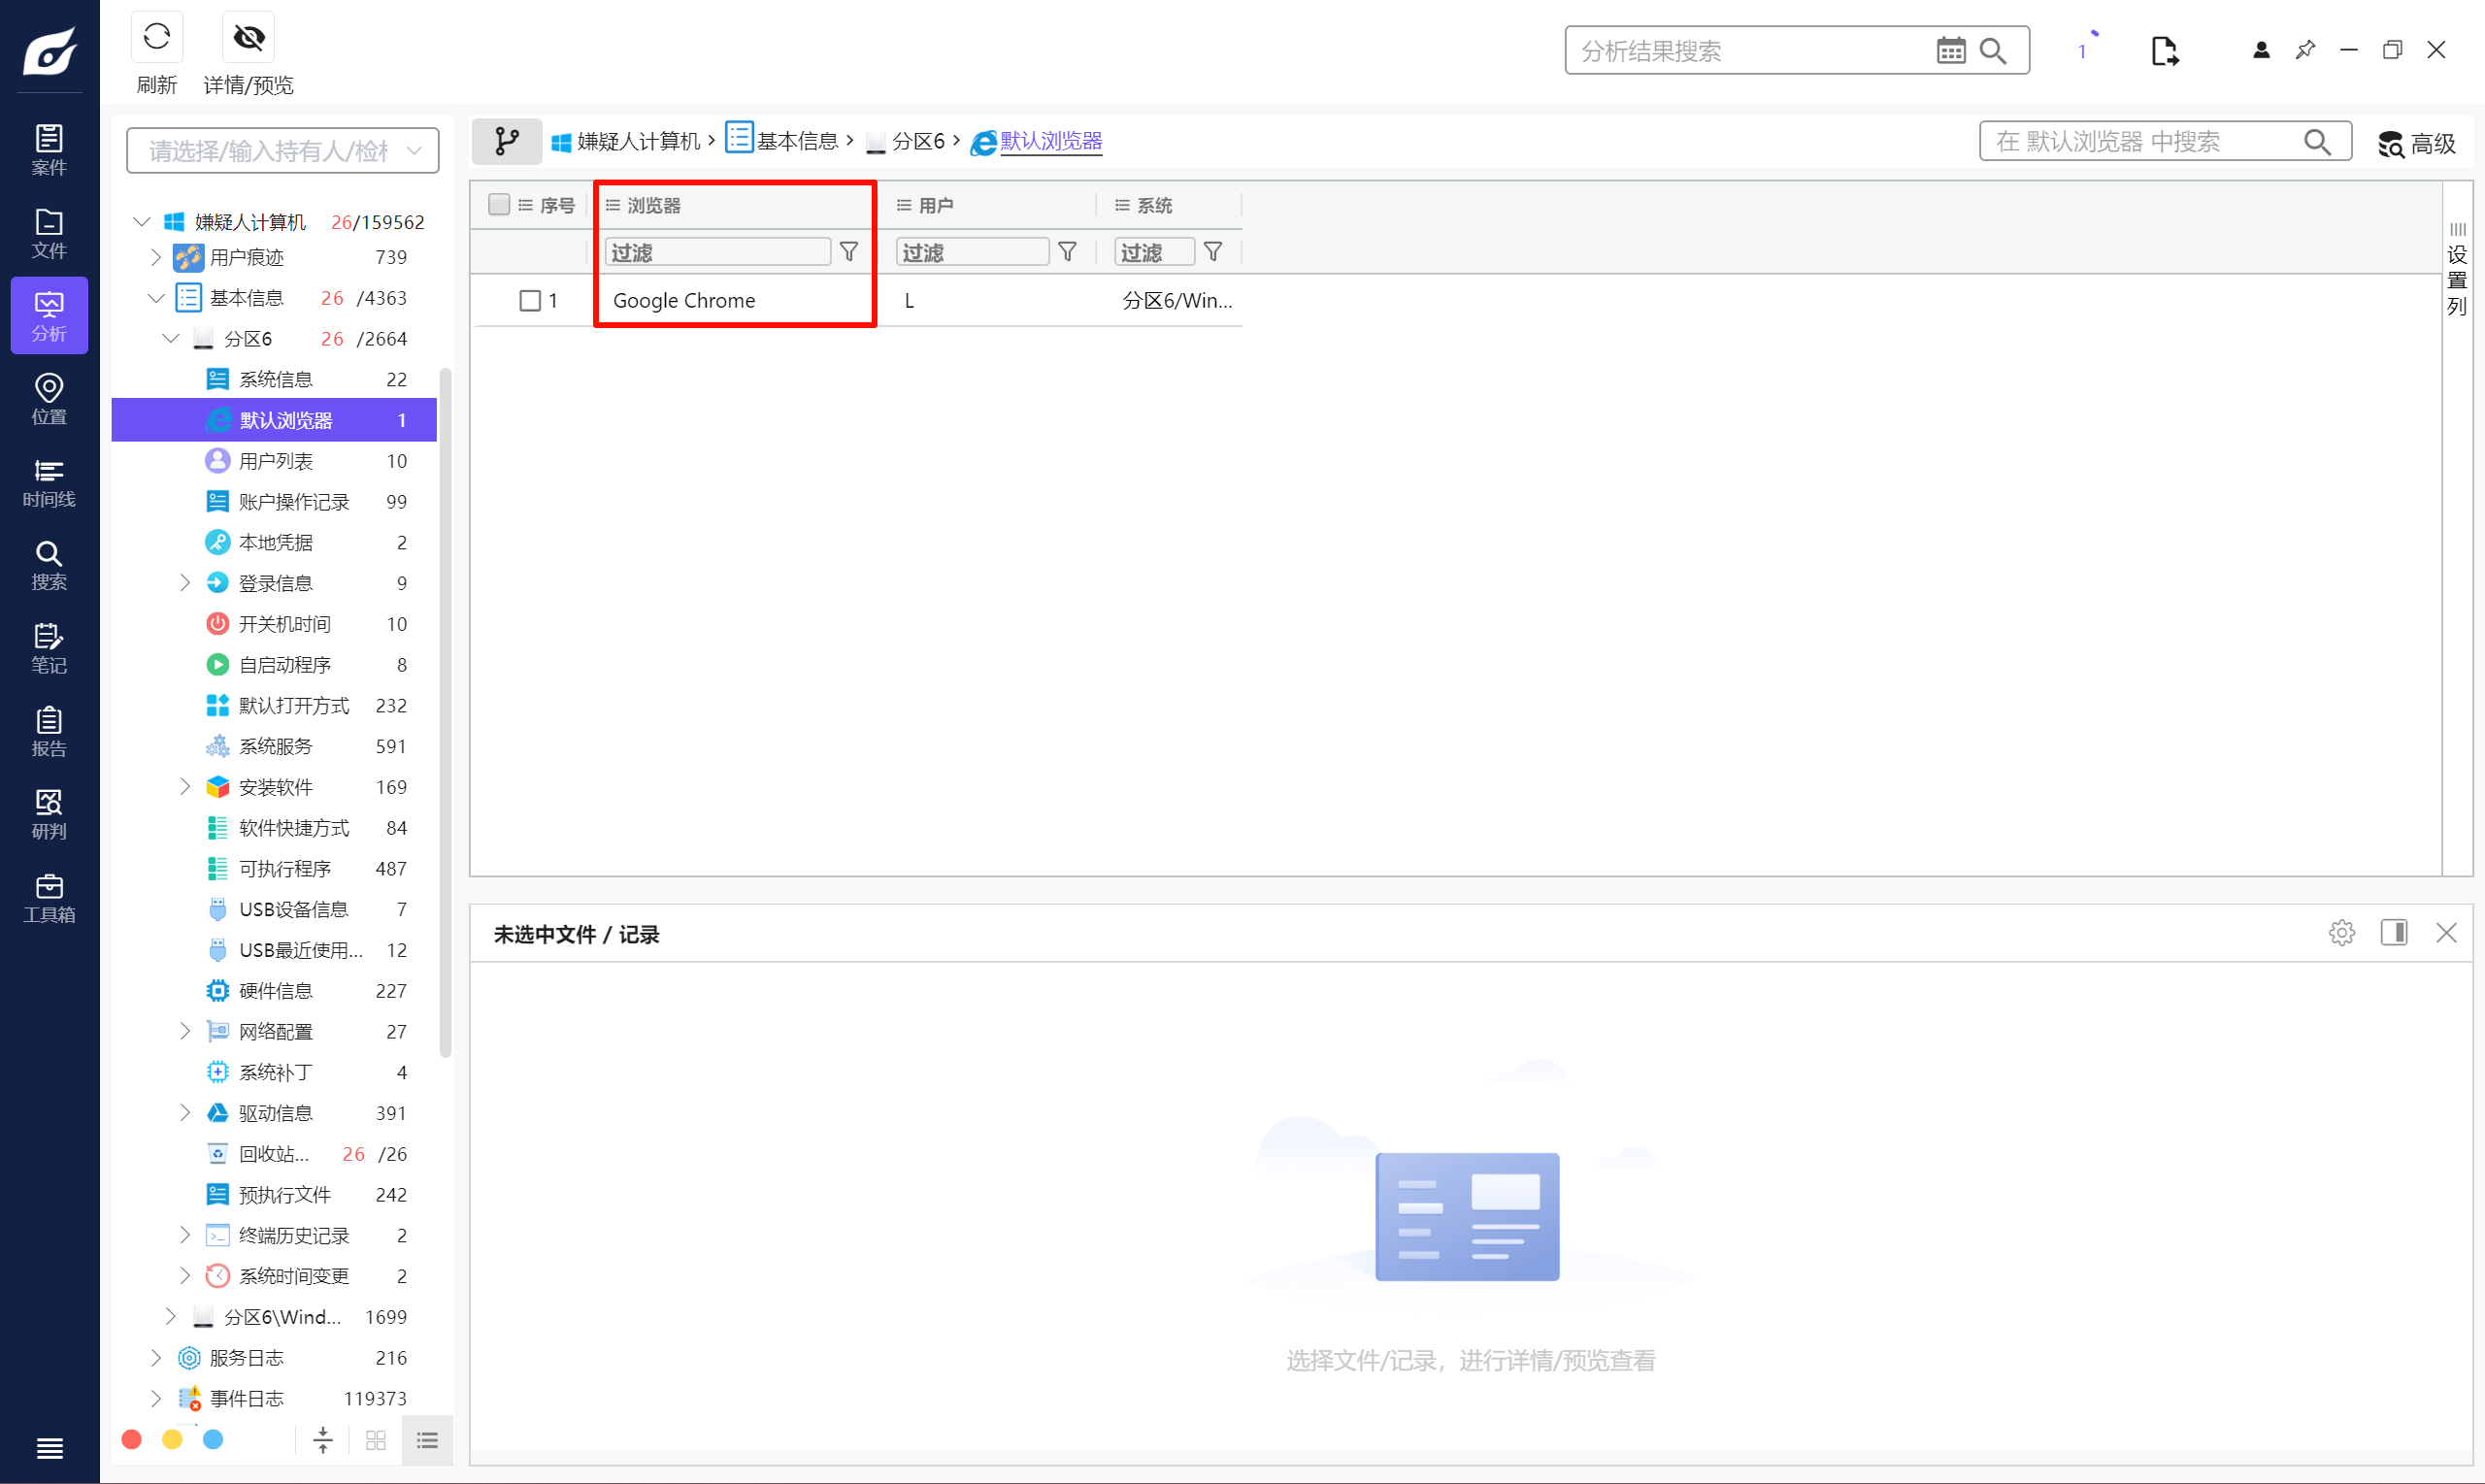This screenshot has width=2485, height=1484.
Task: Go to 文件 in the sidebar
Action: 49,233
